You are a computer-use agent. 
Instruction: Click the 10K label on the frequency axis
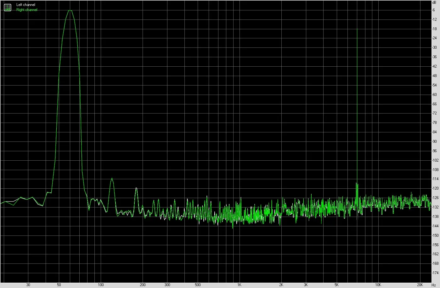(378, 285)
